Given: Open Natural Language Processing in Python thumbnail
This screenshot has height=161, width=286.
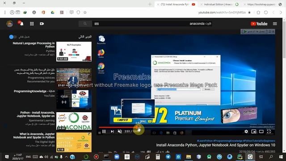Looking at the screenshot, I should [74, 51].
